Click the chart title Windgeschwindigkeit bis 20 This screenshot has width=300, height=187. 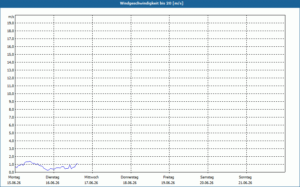(151, 3)
